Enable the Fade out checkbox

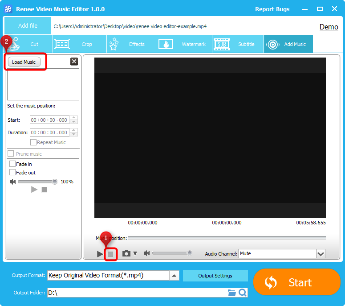point(12,173)
